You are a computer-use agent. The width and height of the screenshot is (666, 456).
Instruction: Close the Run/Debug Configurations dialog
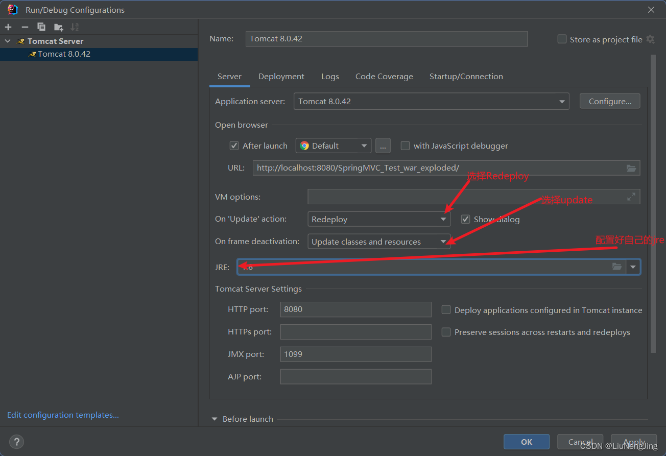pyautogui.click(x=651, y=10)
